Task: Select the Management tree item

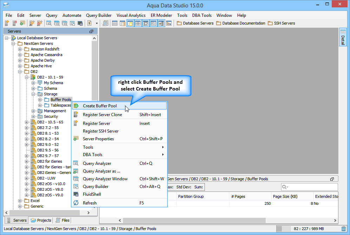Action: pos(55,111)
